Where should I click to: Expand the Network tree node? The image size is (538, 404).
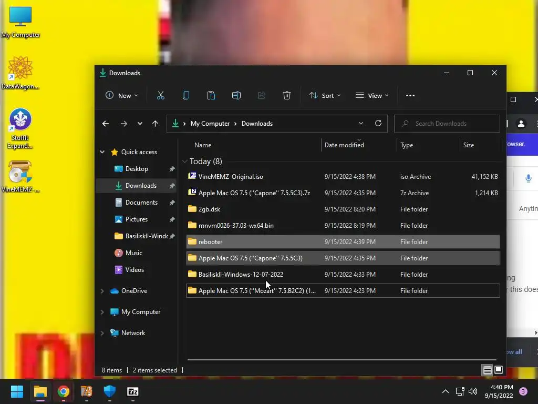[102, 333]
